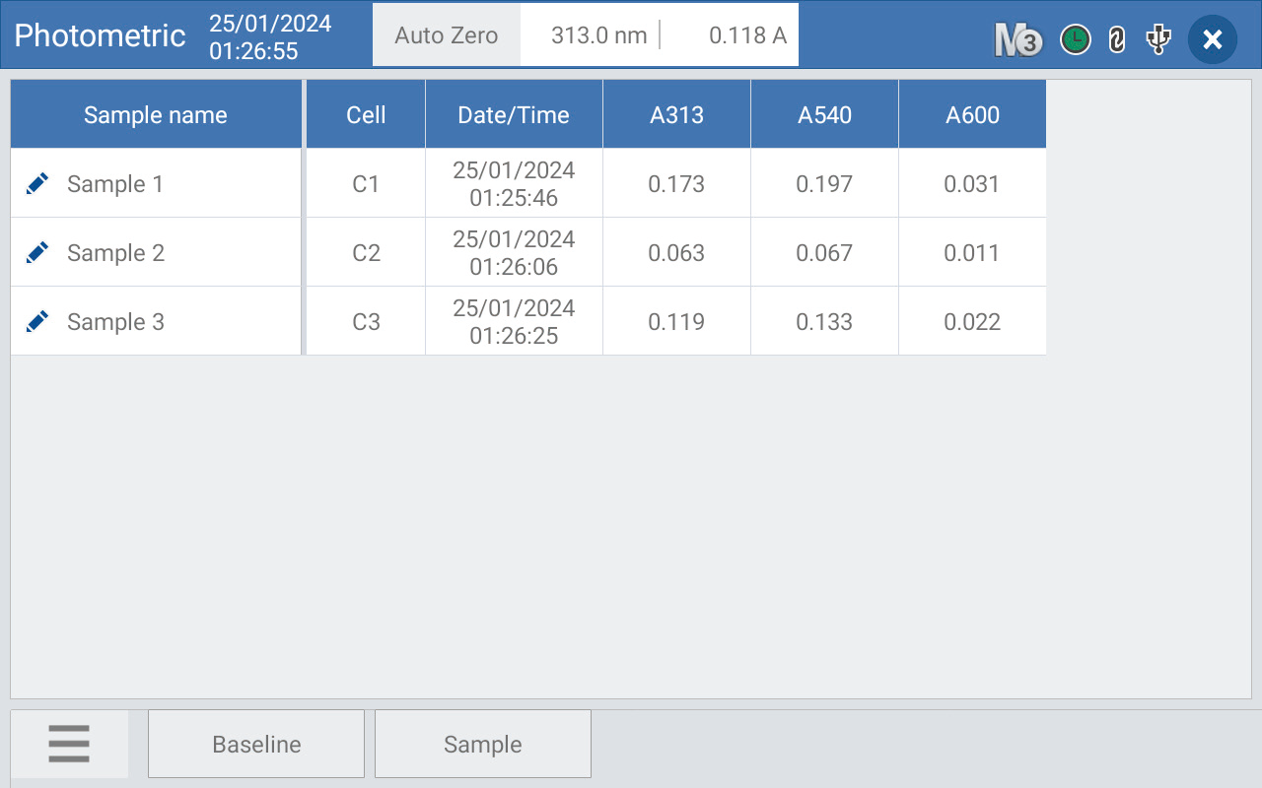The image size is (1262, 788).
Task: Click the Auto Zero button
Action: [447, 35]
